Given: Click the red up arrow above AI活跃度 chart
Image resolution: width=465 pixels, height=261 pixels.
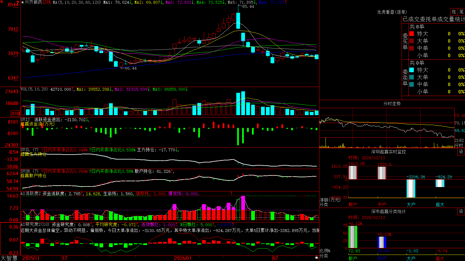Looking at the screenshot, I should tap(232, 193).
